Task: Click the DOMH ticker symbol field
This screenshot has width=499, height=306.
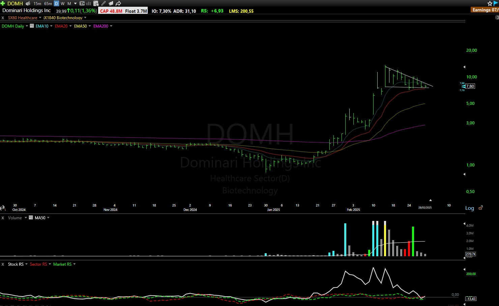Action: (15, 3)
